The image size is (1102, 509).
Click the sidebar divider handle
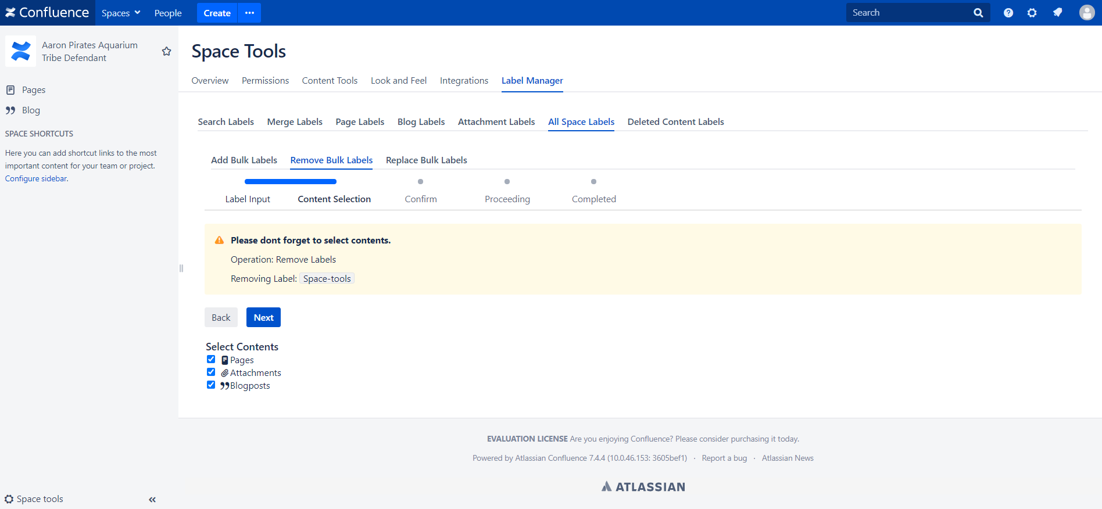181,268
